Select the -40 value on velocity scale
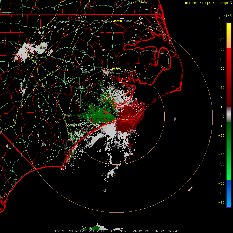233x233 pixels. (x=221, y=155)
